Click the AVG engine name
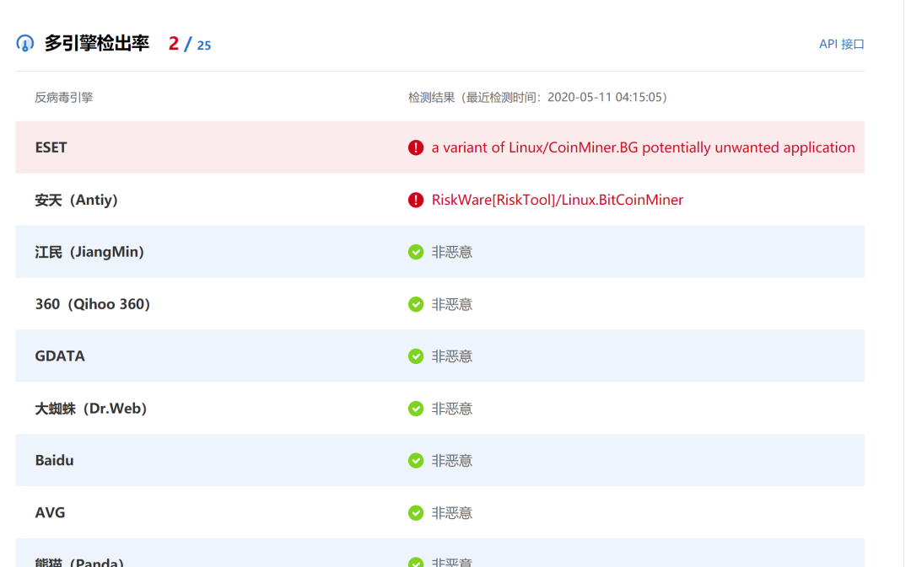The image size is (911, 567). 50,513
